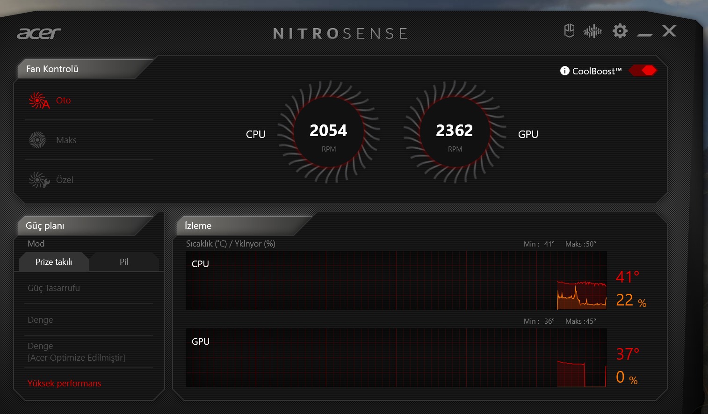Click the Güç planı header
Image resolution: width=708 pixels, height=414 pixels.
pos(45,225)
